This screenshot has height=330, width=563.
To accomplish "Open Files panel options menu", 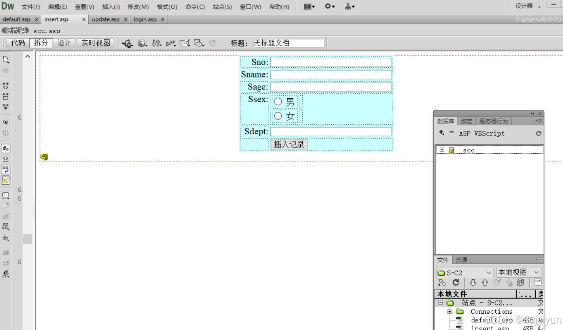I will [x=538, y=259].
